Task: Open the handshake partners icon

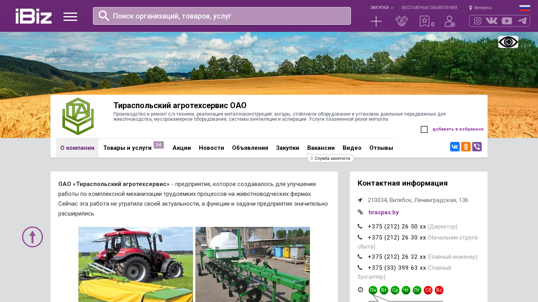Action: click(x=402, y=21)
